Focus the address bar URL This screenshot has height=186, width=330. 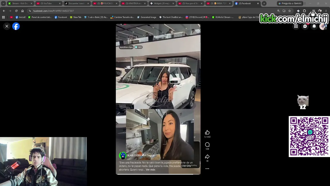click(x=53, y=11)
